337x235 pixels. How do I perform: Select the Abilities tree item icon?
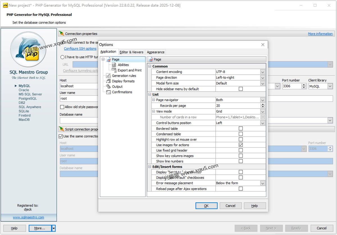115,65
